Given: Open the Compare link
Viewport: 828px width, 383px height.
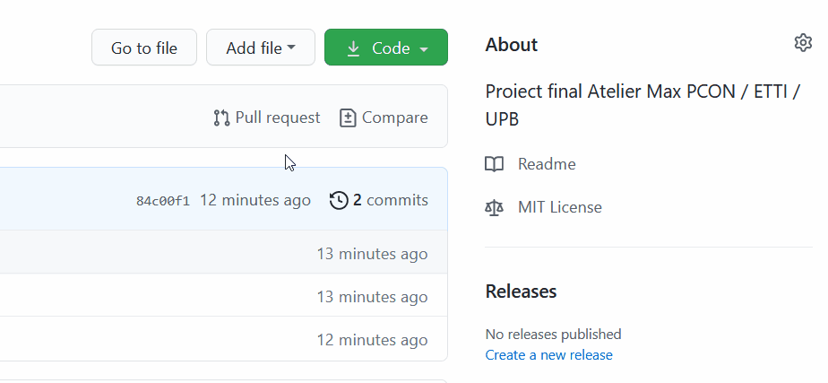Looking at the screenshot, I should [x=394, y=118].
